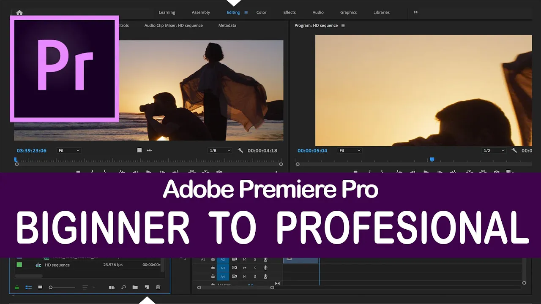Open the Metadata panel tab
Screen dimensions: 541x304
[227, 26]
